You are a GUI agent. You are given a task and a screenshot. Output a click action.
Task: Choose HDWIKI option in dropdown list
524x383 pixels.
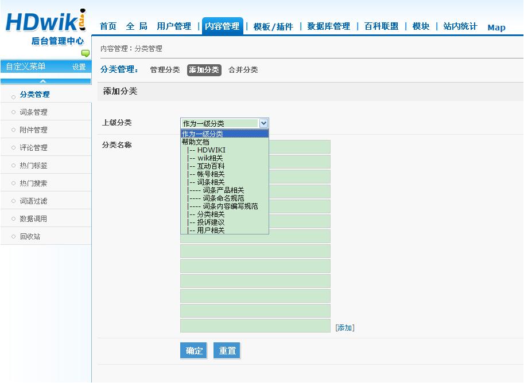[224, 150]
